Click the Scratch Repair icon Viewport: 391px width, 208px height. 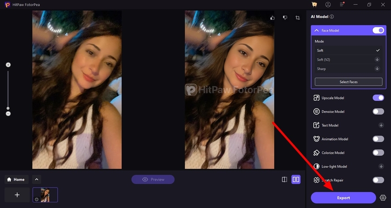316,180
